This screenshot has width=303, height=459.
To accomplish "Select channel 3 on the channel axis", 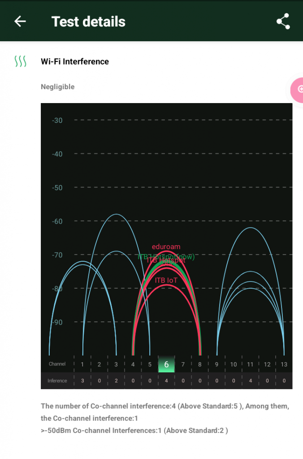I will 116,364.
